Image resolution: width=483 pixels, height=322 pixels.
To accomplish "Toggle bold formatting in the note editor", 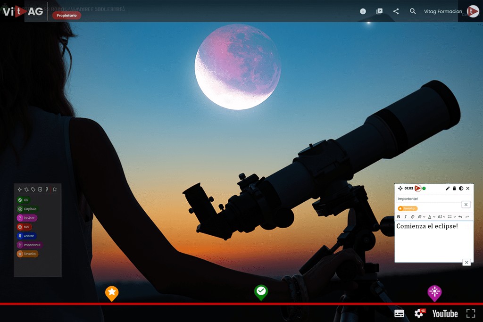I will click(399, 217).
